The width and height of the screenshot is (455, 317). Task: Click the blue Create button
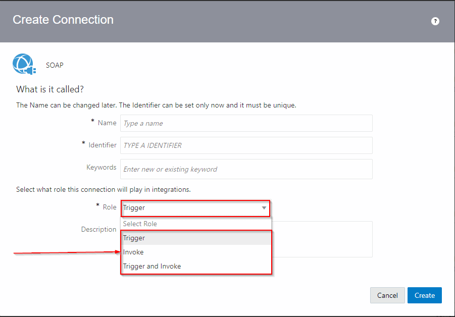[424, 295]
